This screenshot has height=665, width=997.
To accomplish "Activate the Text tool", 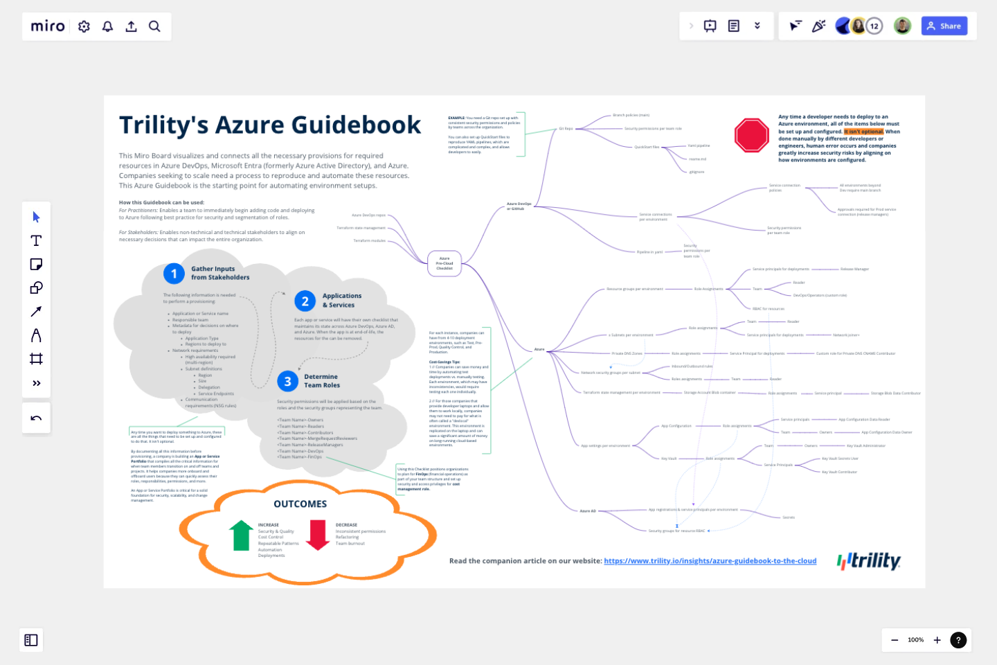I will point(37,240).
